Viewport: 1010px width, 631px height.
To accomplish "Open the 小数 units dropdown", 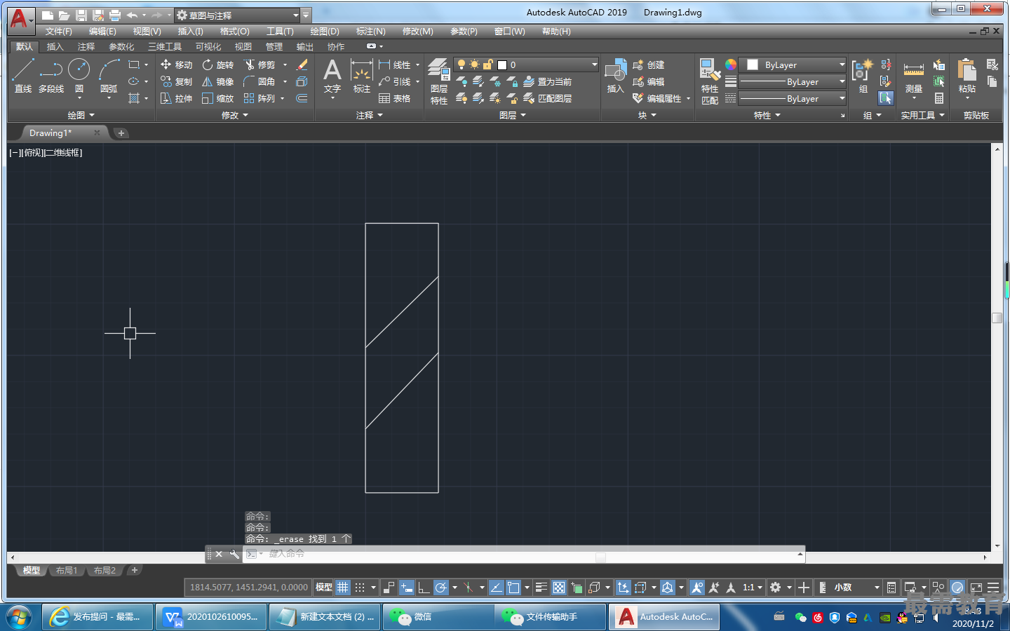I will click(x=855, y=588).
